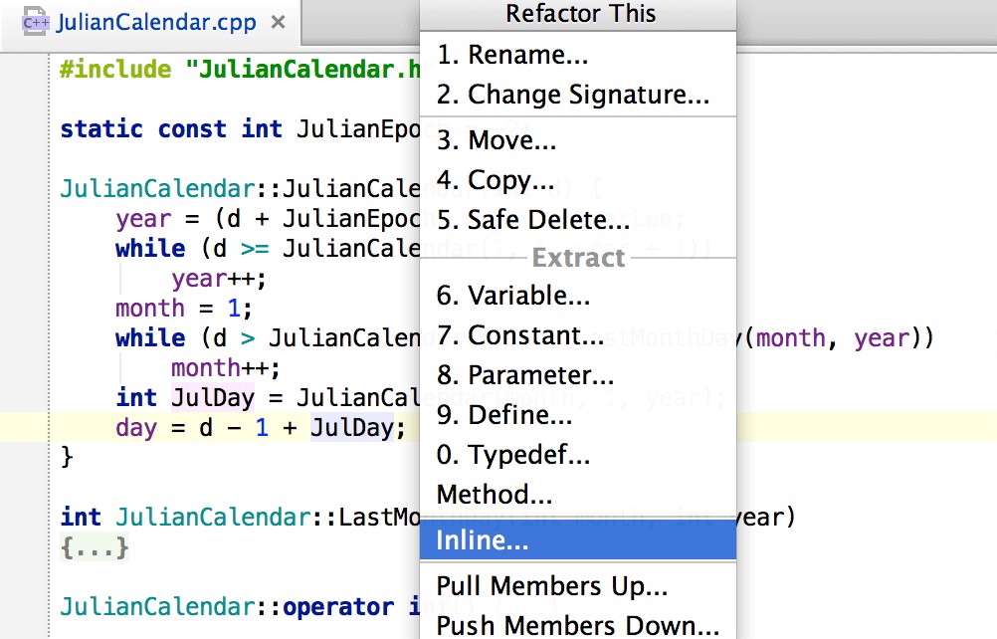The height and width of the screenshot is (639, 997).
Task: Click the highlighted Inline... entry
Action: tap(483, 540)
